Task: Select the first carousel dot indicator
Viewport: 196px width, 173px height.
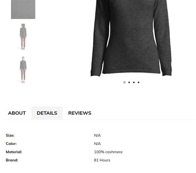Action: [124, 82]
